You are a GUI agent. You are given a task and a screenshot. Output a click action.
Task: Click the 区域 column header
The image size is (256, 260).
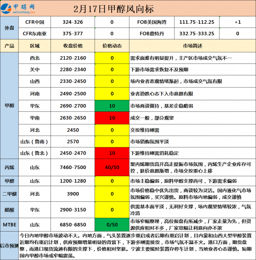point(35,46)
